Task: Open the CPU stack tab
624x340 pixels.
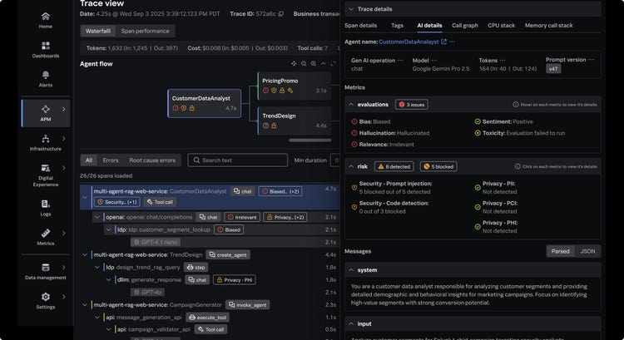Action: click(x=501, y=26)
